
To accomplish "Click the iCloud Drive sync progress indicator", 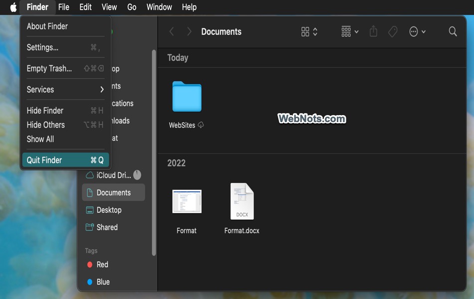I will coord(137,175).
